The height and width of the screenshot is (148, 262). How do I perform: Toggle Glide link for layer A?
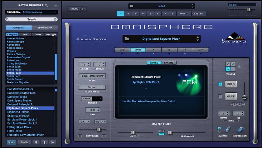pyautogui.click(x=235, y=104)
